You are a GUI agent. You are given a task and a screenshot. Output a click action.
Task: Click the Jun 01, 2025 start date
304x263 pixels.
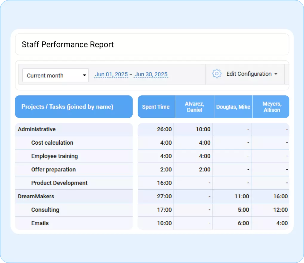111,74
